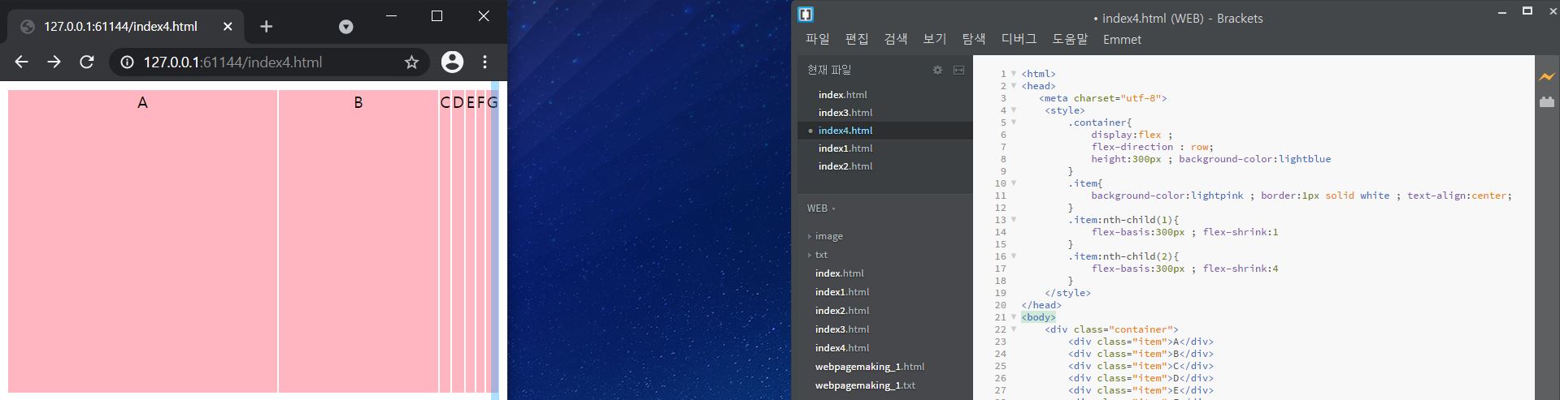Viewport: 1560px width, 400px height.
Task: Collapse the <head> block at line 2
Action: [1014, 86]
